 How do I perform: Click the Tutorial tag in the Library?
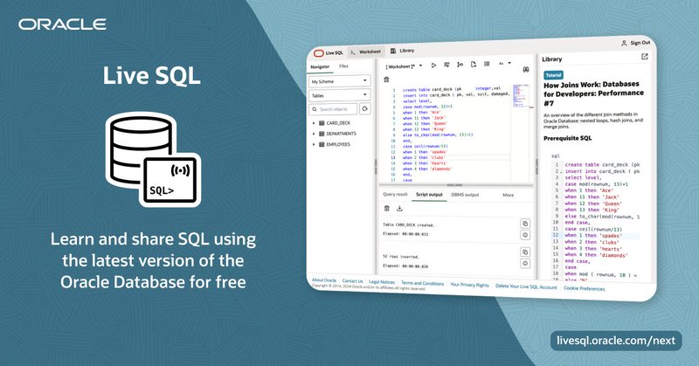pos(553,75)
